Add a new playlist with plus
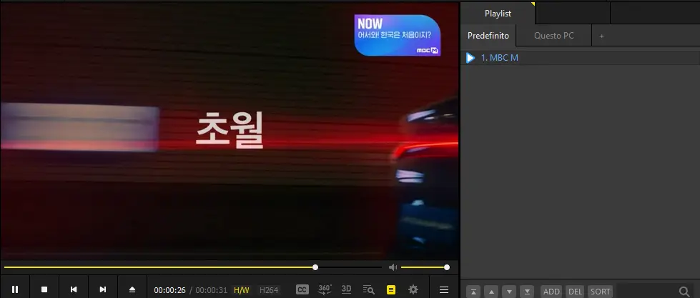700x298 pixels. 601,36
